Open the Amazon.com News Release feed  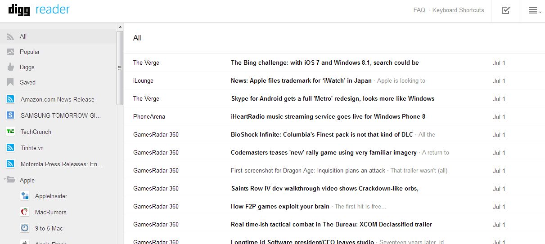[x=57, y=99]
